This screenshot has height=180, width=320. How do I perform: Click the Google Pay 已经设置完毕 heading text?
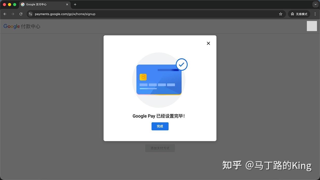click(159, 116)
